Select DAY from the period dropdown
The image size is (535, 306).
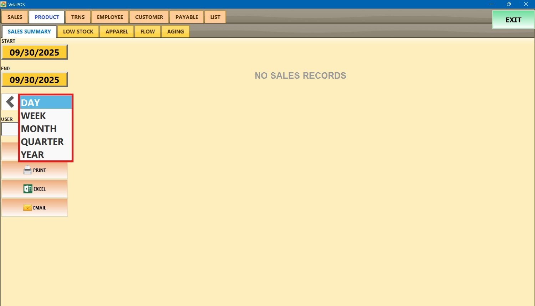(46, 103)
